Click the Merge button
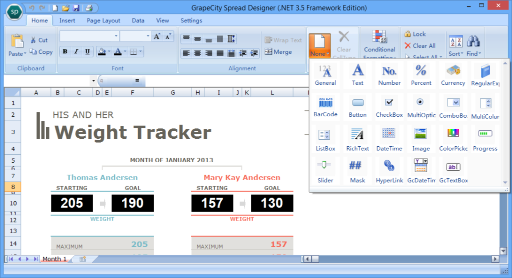 (278, 52)
